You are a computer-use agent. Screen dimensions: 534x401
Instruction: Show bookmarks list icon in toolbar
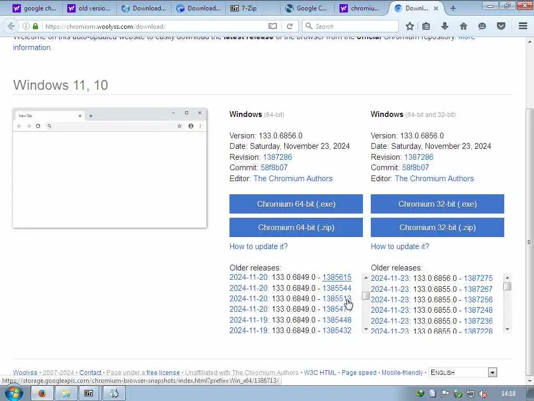pyautogui.click(x=426, y=26)
